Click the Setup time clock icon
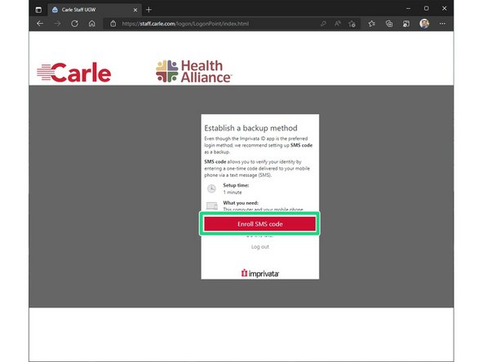Screen dimensions: 483x362 coord(211,188)
